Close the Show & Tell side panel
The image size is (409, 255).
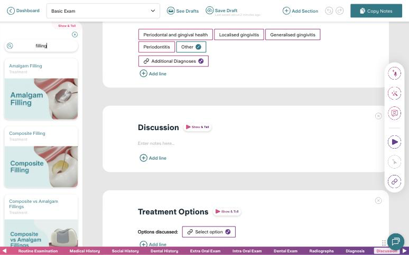coord(75,35)
